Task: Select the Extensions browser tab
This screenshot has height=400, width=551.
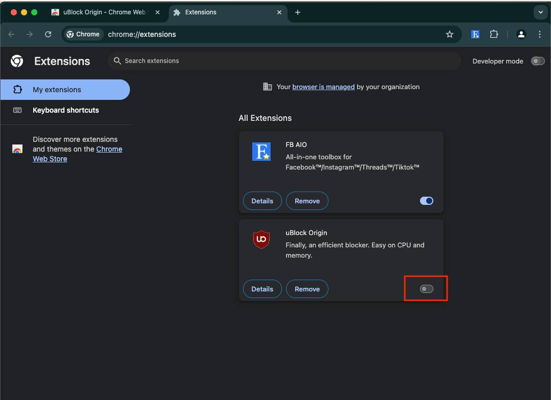Action: (228, 12)
